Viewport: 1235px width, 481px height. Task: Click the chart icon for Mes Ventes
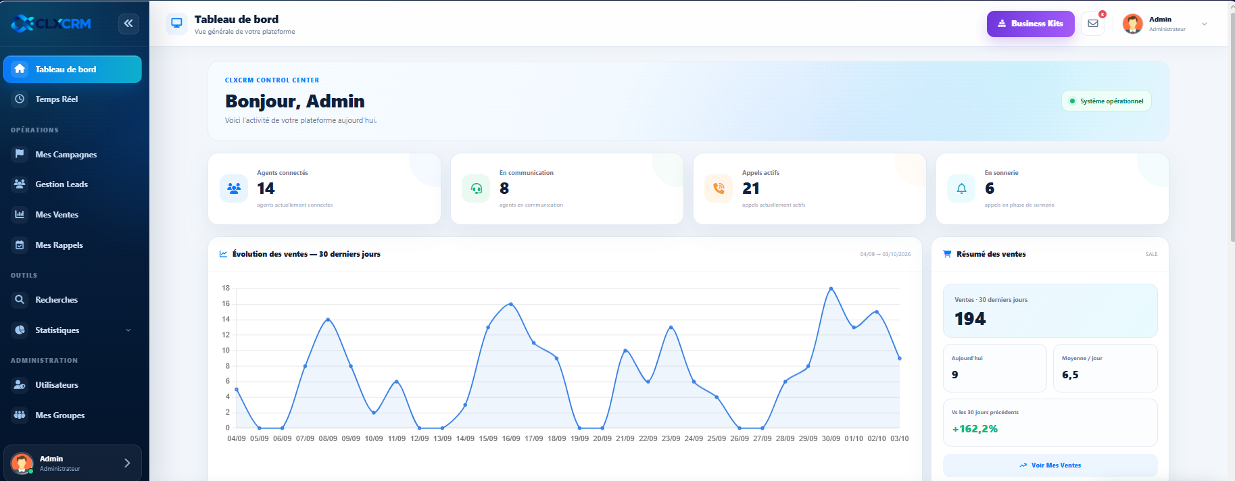[x=20, y=214]
